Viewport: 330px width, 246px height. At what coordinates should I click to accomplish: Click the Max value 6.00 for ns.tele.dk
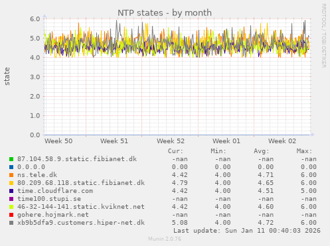click(309, 175)
